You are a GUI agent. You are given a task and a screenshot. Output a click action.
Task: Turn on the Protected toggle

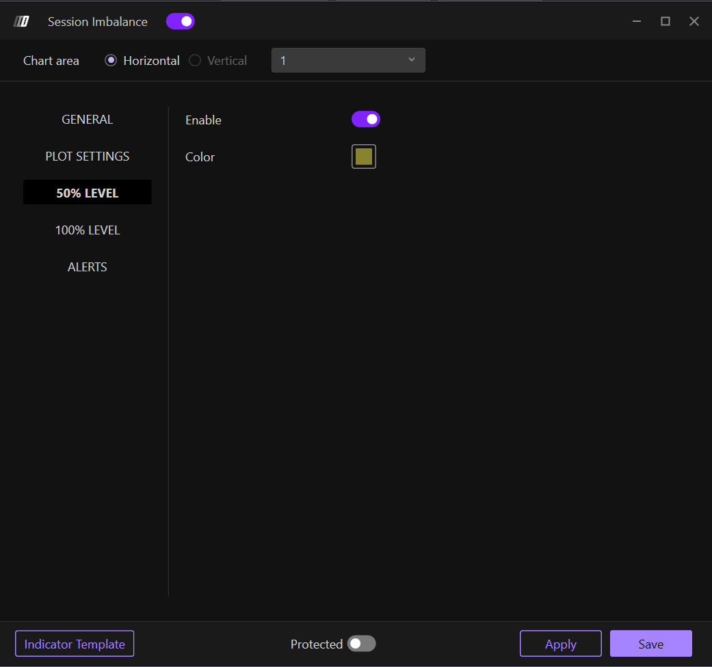click(361, 644)
